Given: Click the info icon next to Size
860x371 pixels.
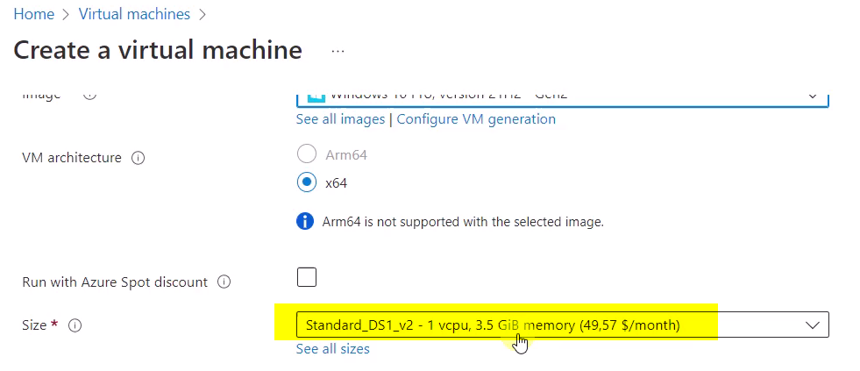Looking at the screenshot, I should (75, 325).
